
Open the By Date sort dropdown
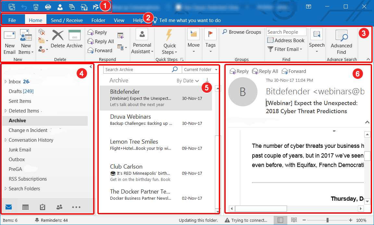pyautogui.click(x=188, y=81)
